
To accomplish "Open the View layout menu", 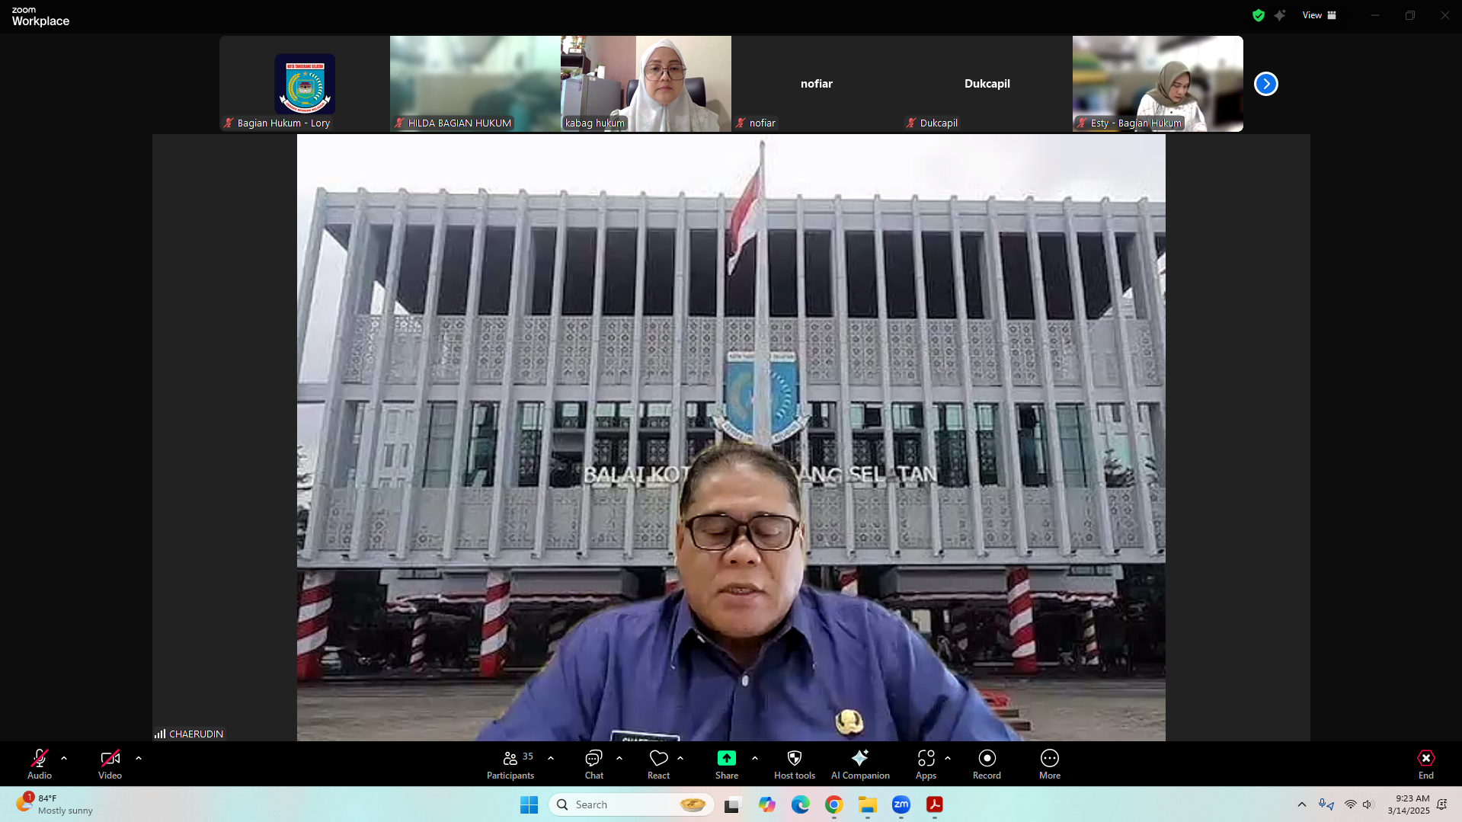I will tap(1320, 15).
